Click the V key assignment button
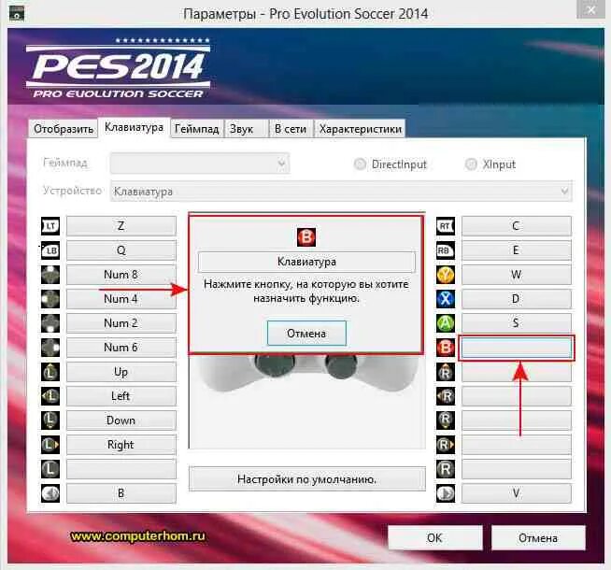Screen dimensions: 611x570 pyautogui.click(x=517, y=493)
